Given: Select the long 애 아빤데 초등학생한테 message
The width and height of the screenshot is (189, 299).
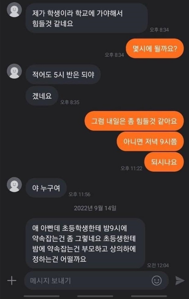Looking at the screenshot, I should pyautogui.click(x=85, y=243).
